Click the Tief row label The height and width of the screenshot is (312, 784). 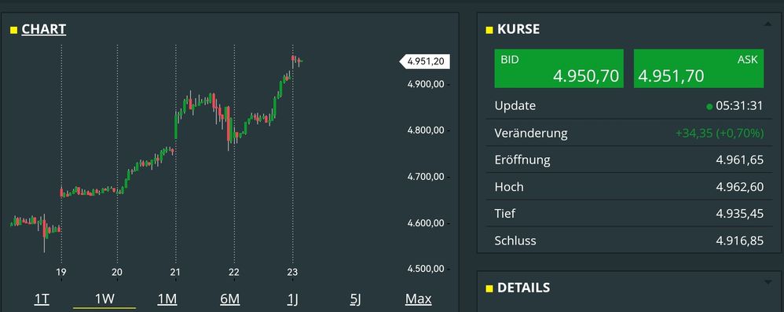tap(505, 214)
